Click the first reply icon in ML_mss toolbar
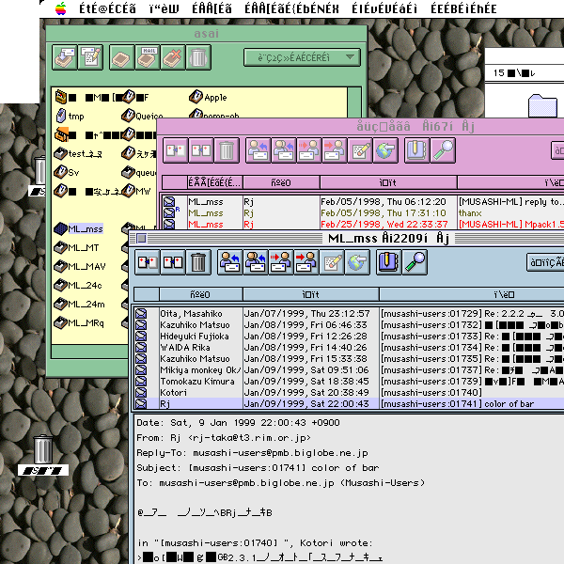 coord(230,262)
